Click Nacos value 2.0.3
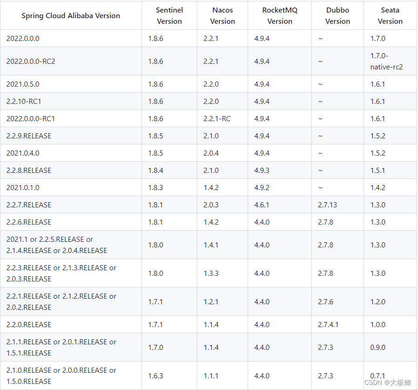This screenshot has height=390, width=418. pyautogui.click(x=211, y=205)
